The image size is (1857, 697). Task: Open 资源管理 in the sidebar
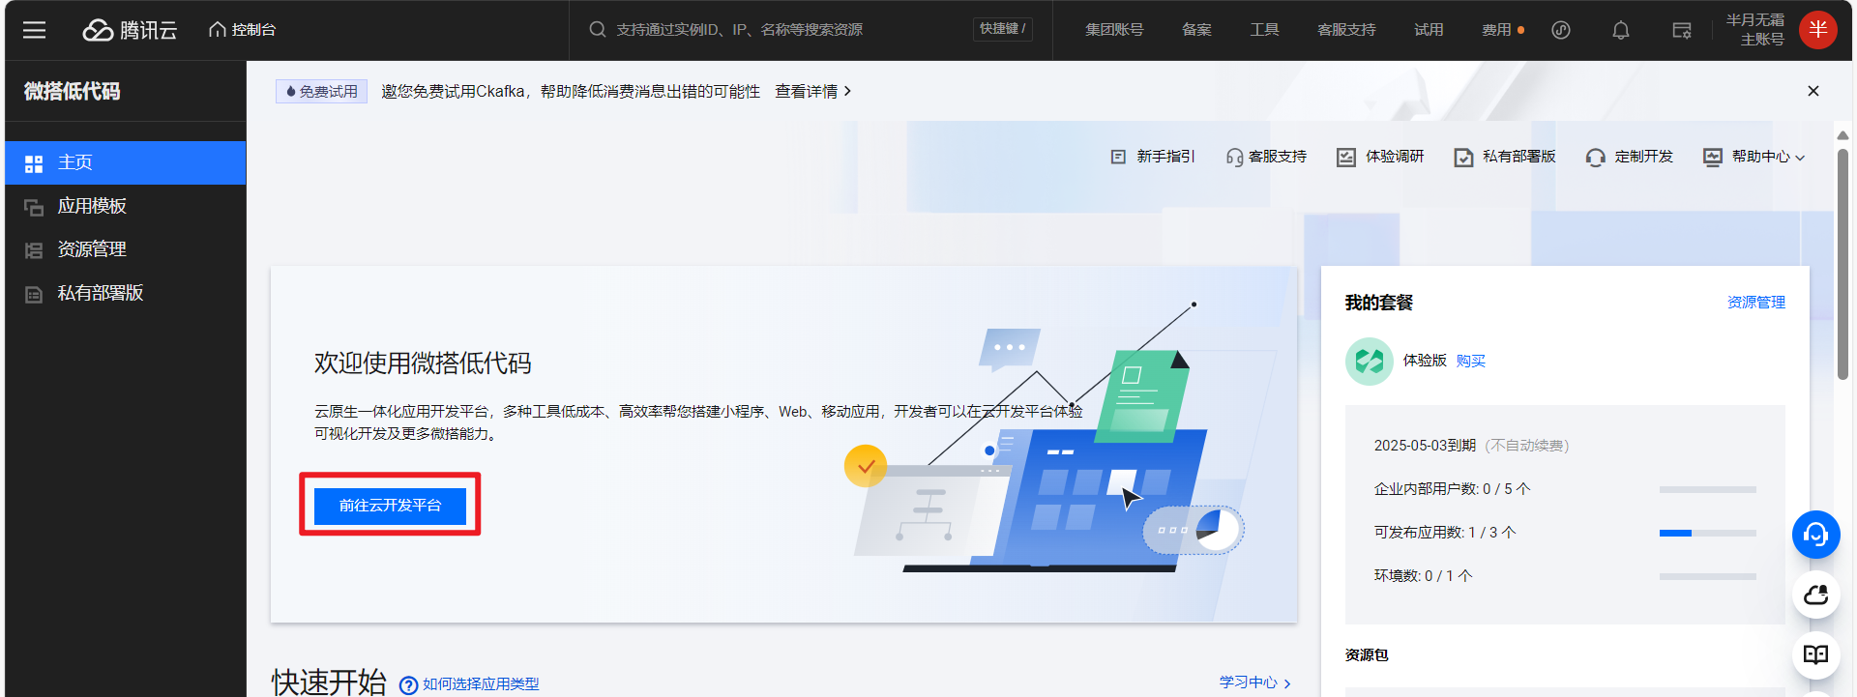tap(126, 249)
